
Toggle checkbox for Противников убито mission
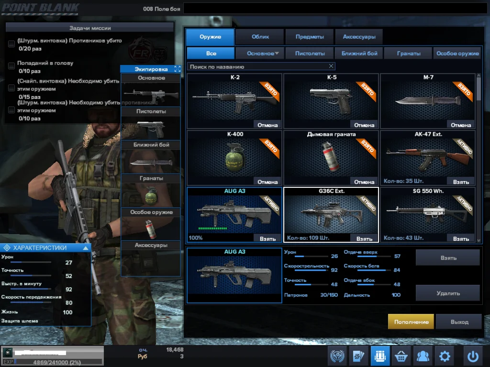click(x=11, y=43)
